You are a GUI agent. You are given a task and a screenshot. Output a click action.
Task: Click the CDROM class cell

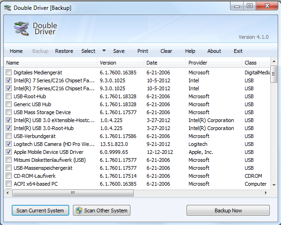pyautogui.click(x=253, y=176)
